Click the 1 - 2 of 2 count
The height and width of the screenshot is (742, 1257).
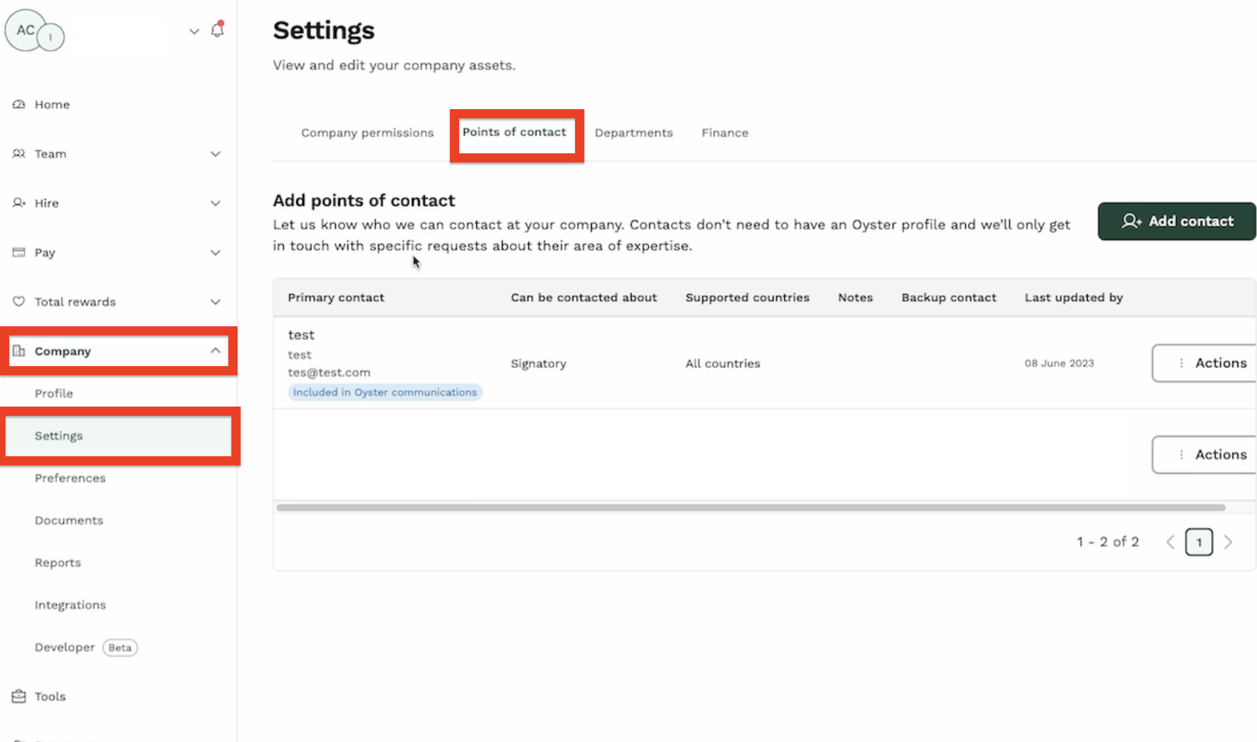[1108, 542]
